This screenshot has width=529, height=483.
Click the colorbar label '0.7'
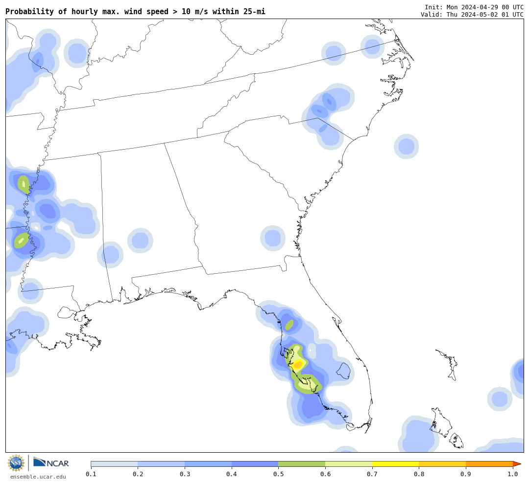(372, 474)
